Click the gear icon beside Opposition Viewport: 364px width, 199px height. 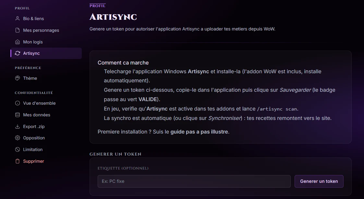18,138
